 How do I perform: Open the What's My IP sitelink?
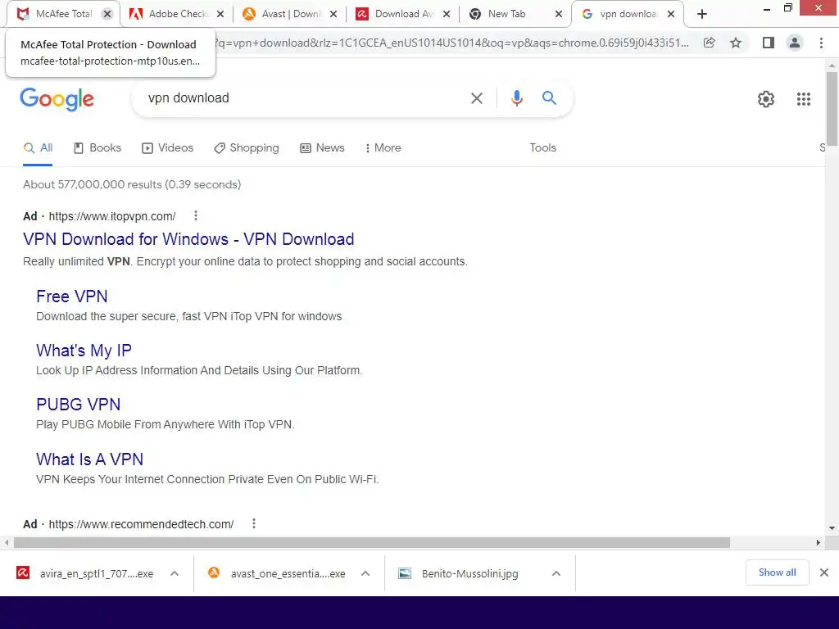pyautogui.click(x=84, y=351)
